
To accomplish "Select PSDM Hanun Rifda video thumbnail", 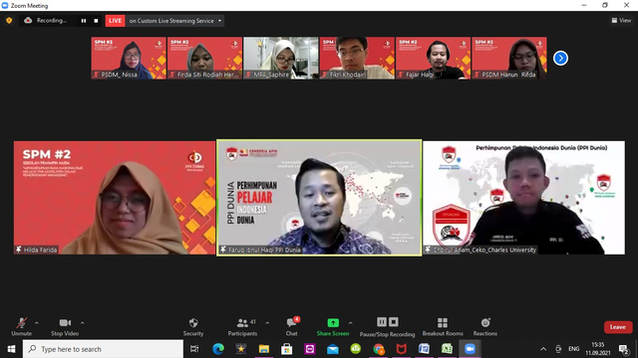I will 509,58.
